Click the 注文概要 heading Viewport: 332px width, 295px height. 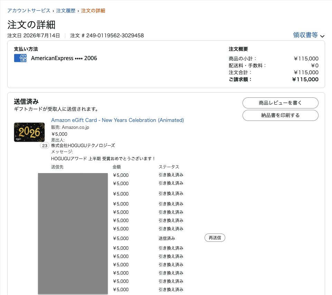point(238,49)
